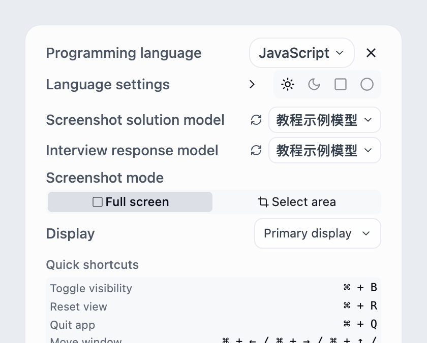Open the Screenshot solution model dropdown

(325, 120)
